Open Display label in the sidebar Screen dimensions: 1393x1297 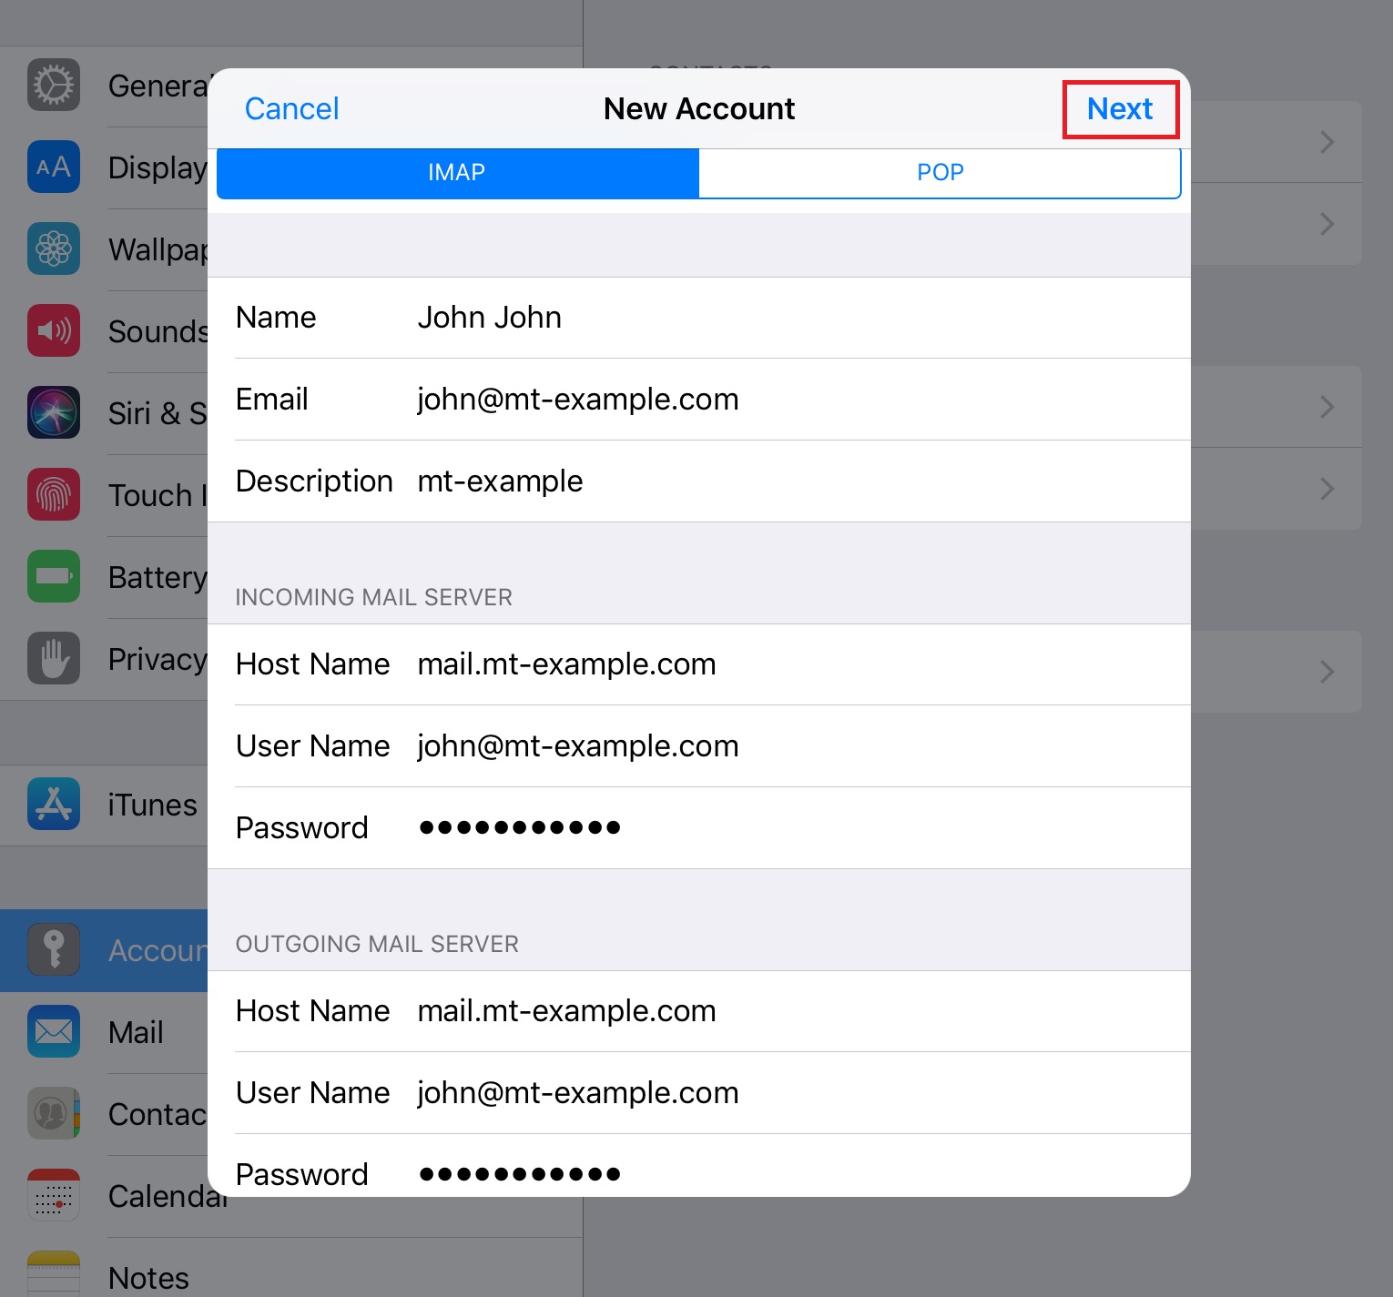point(158,168)
